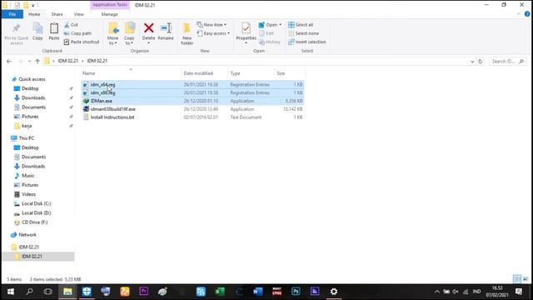The height and width of the screenshot is (300, 533).
Task: Click Cut in the Clipboard group
Action: pos(72,25)
